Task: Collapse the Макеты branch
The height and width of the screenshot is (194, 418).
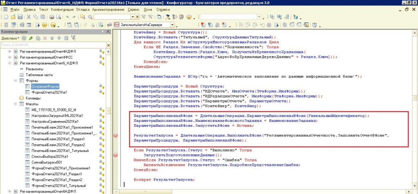Action: click(x=16, y=104)
